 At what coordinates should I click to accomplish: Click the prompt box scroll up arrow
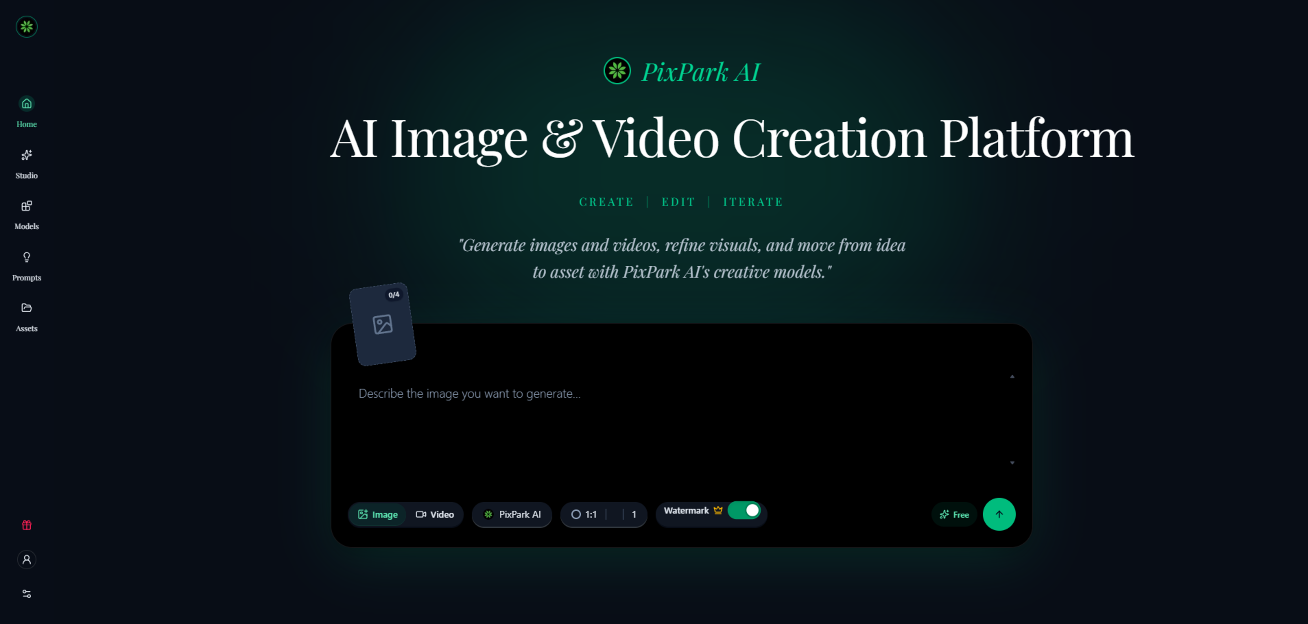coord(1012,377)
